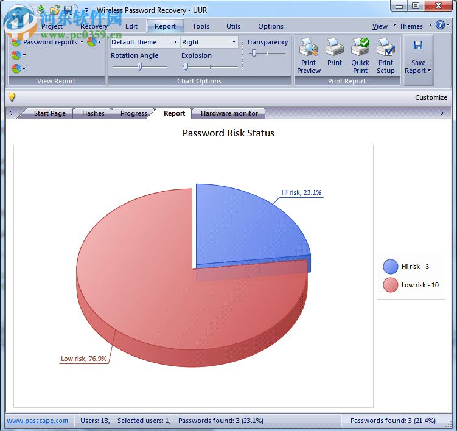The height and width of the screenshot is (431, 457).
Task: Click the blue help question mark icon
Action: pyautogui.click(x=440, y=25)
